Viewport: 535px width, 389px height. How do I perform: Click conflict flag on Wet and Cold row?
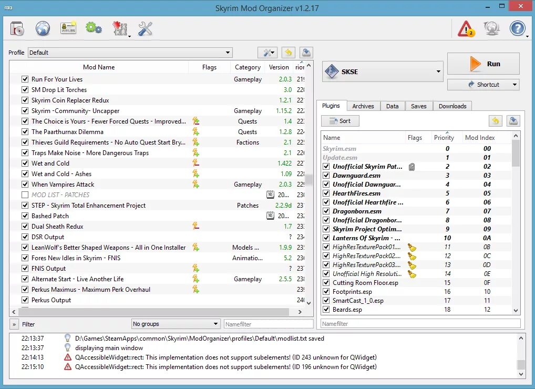pos(196,163)
